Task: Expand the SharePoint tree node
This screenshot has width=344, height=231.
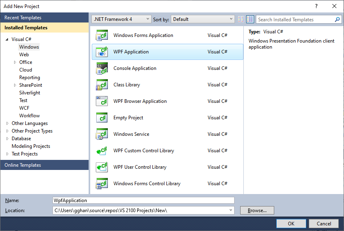Action: [x=15, y=85]
